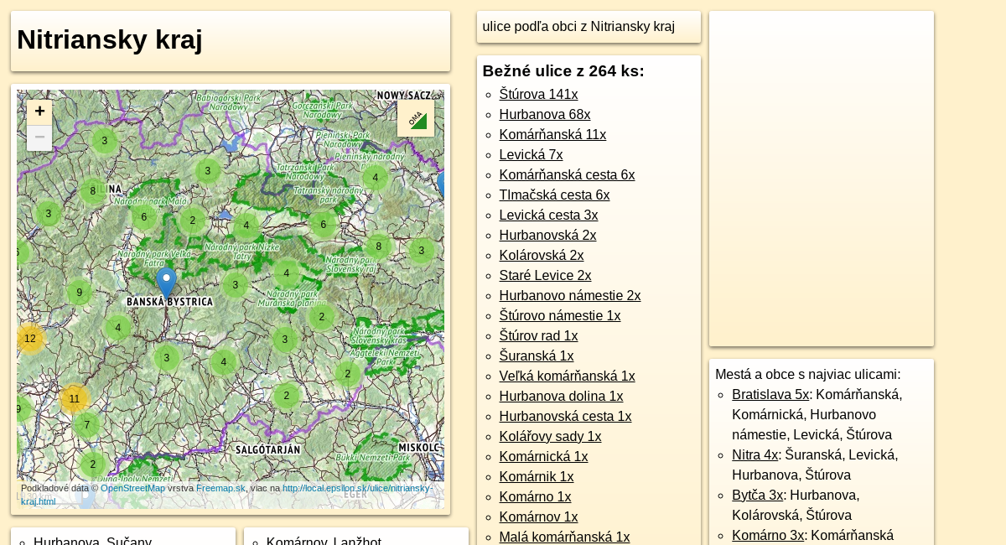Zoom in on the map
Viewport: 1006px width, 545px height.
[39, 112]
